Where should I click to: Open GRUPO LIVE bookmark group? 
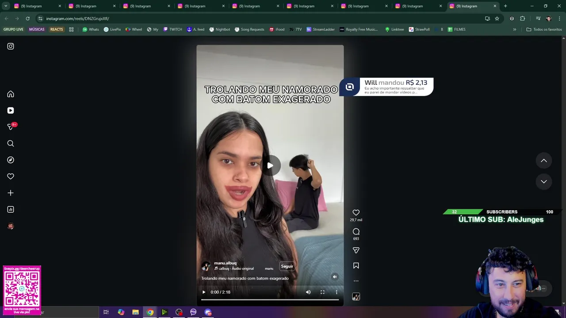pos(13,30)
